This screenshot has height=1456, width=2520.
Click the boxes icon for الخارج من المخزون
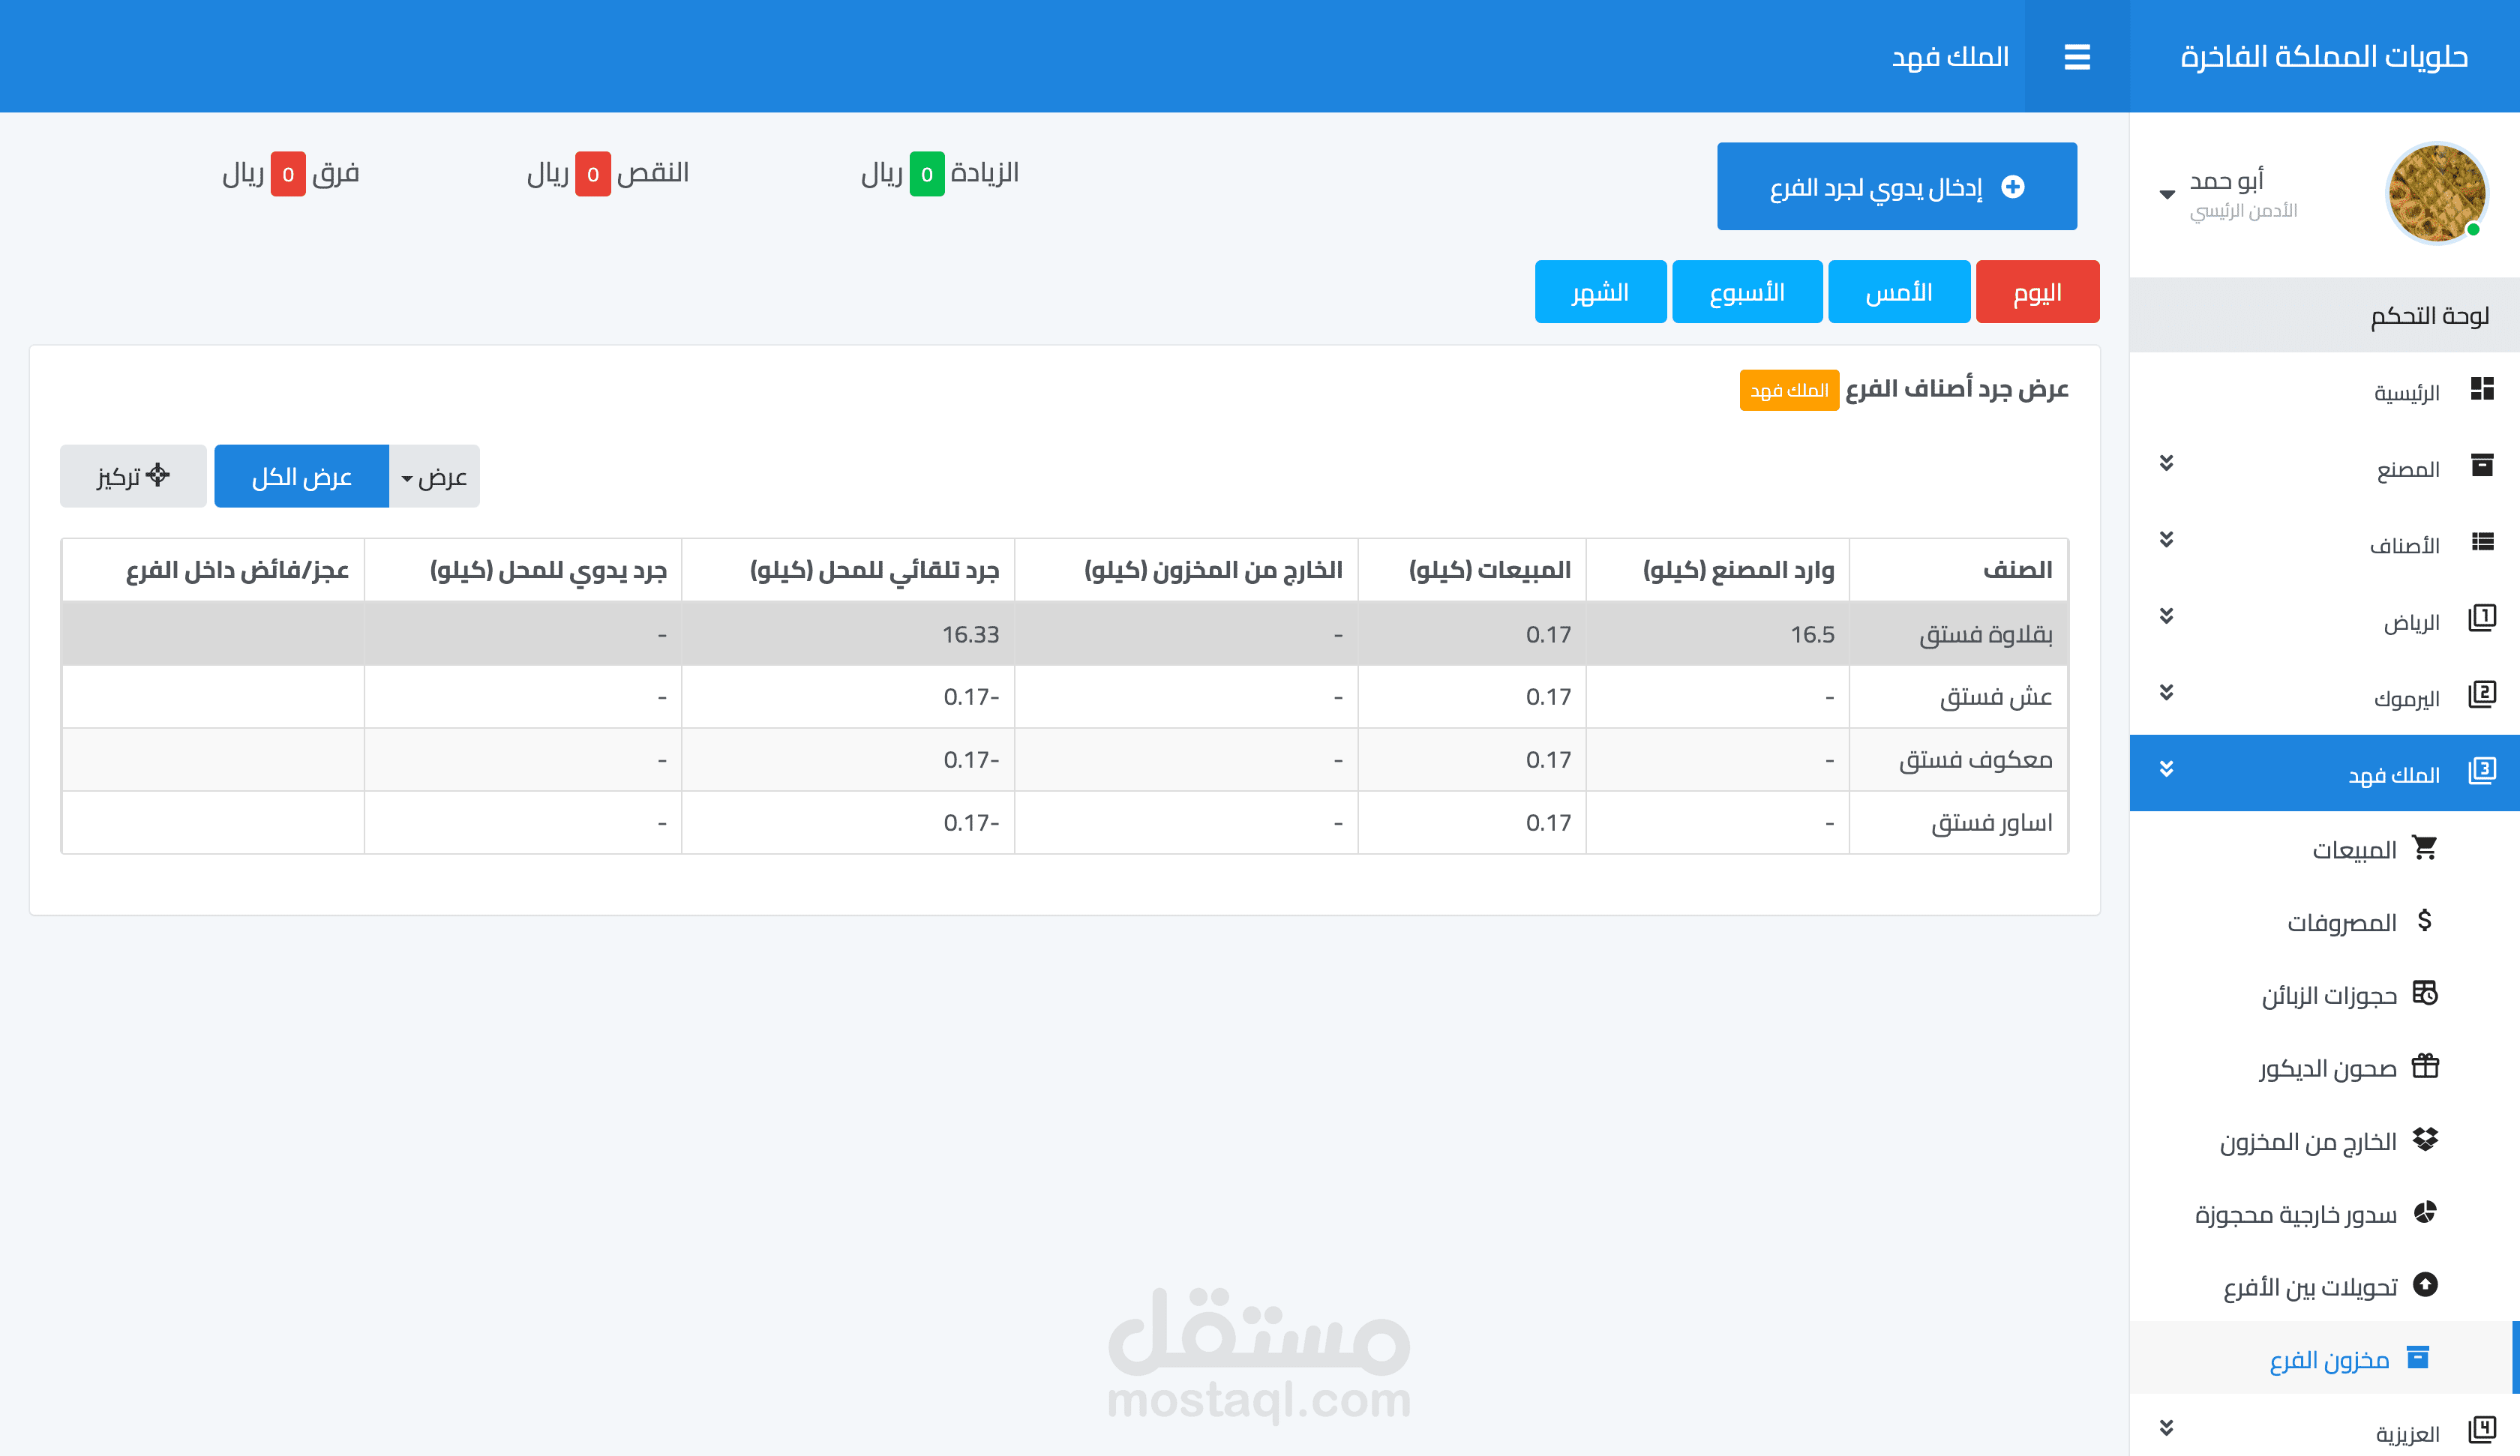2424,1139
